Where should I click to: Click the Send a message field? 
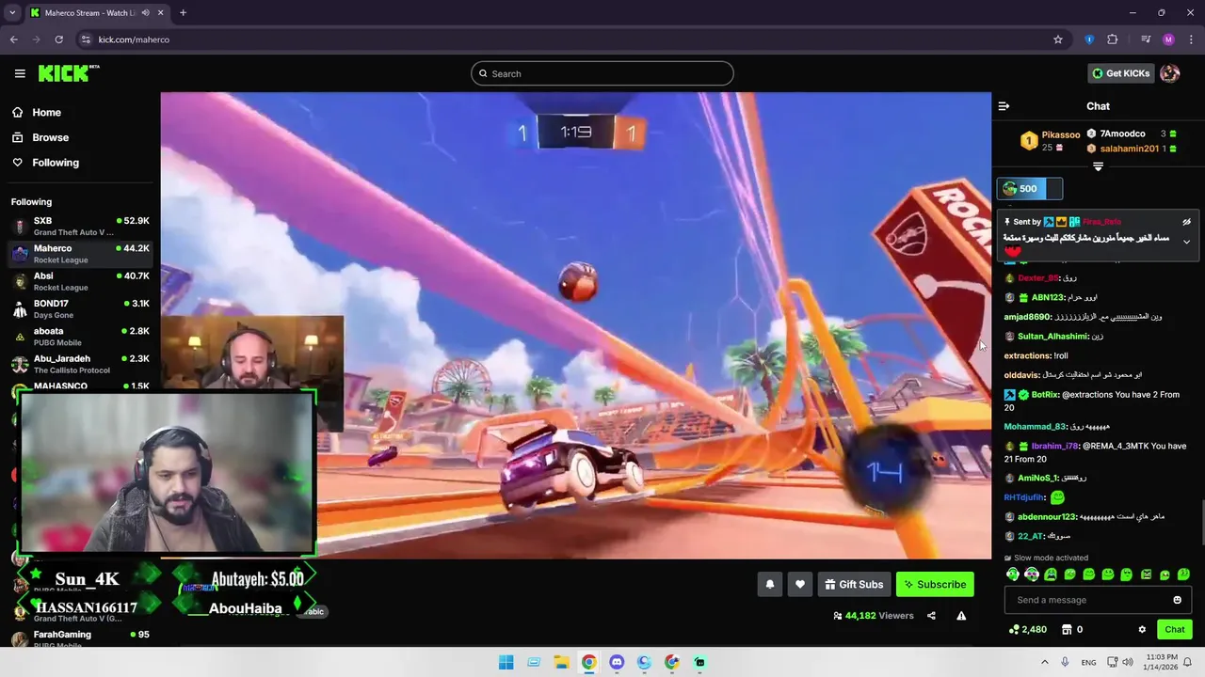[1098, 600]
